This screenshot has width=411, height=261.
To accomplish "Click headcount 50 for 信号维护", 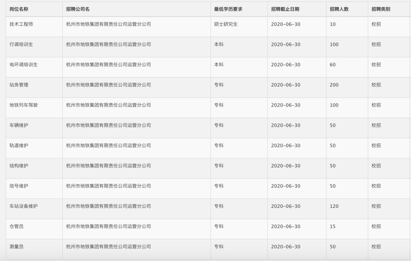I will (x=333, y=186).
